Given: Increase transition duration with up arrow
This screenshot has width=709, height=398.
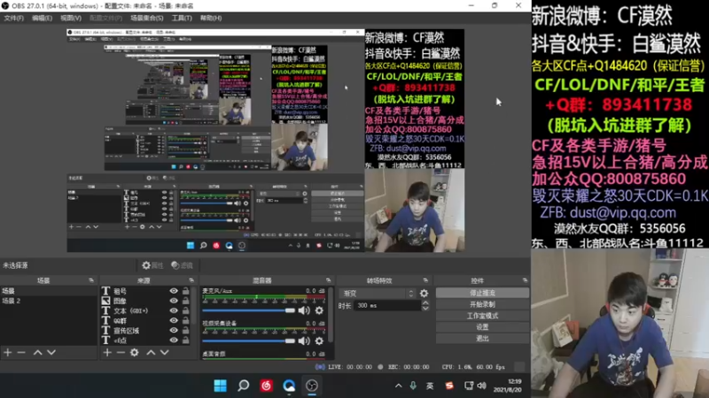Looking at the screenshot, I should pyautogui.click(x=425, y=303).
